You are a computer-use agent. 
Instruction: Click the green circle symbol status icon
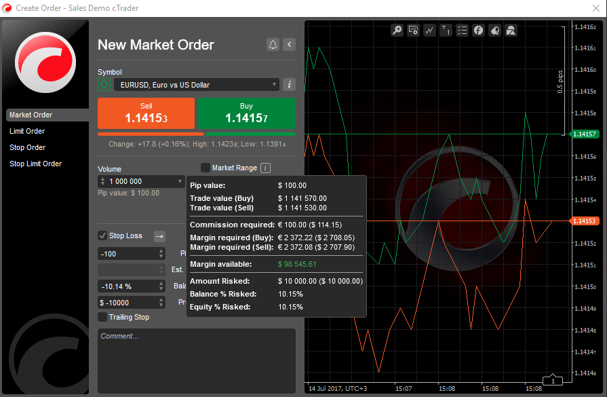104,84
